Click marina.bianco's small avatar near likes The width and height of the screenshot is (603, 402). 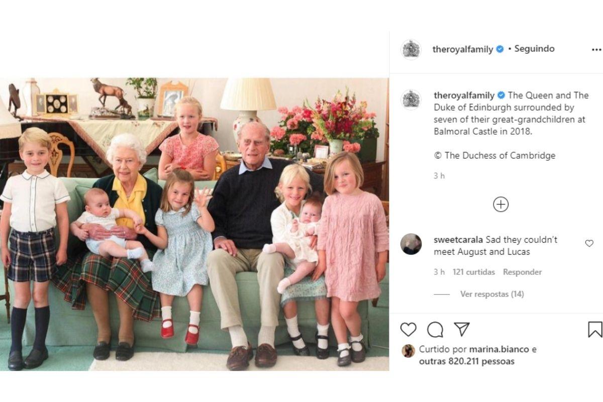pos(409,351)
